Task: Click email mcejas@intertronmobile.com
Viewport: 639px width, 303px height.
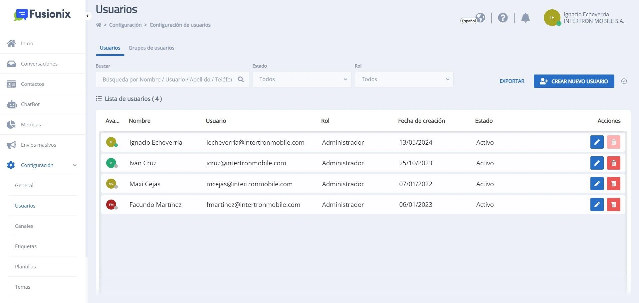Action: pyautogui.click(x=249, y=184)
